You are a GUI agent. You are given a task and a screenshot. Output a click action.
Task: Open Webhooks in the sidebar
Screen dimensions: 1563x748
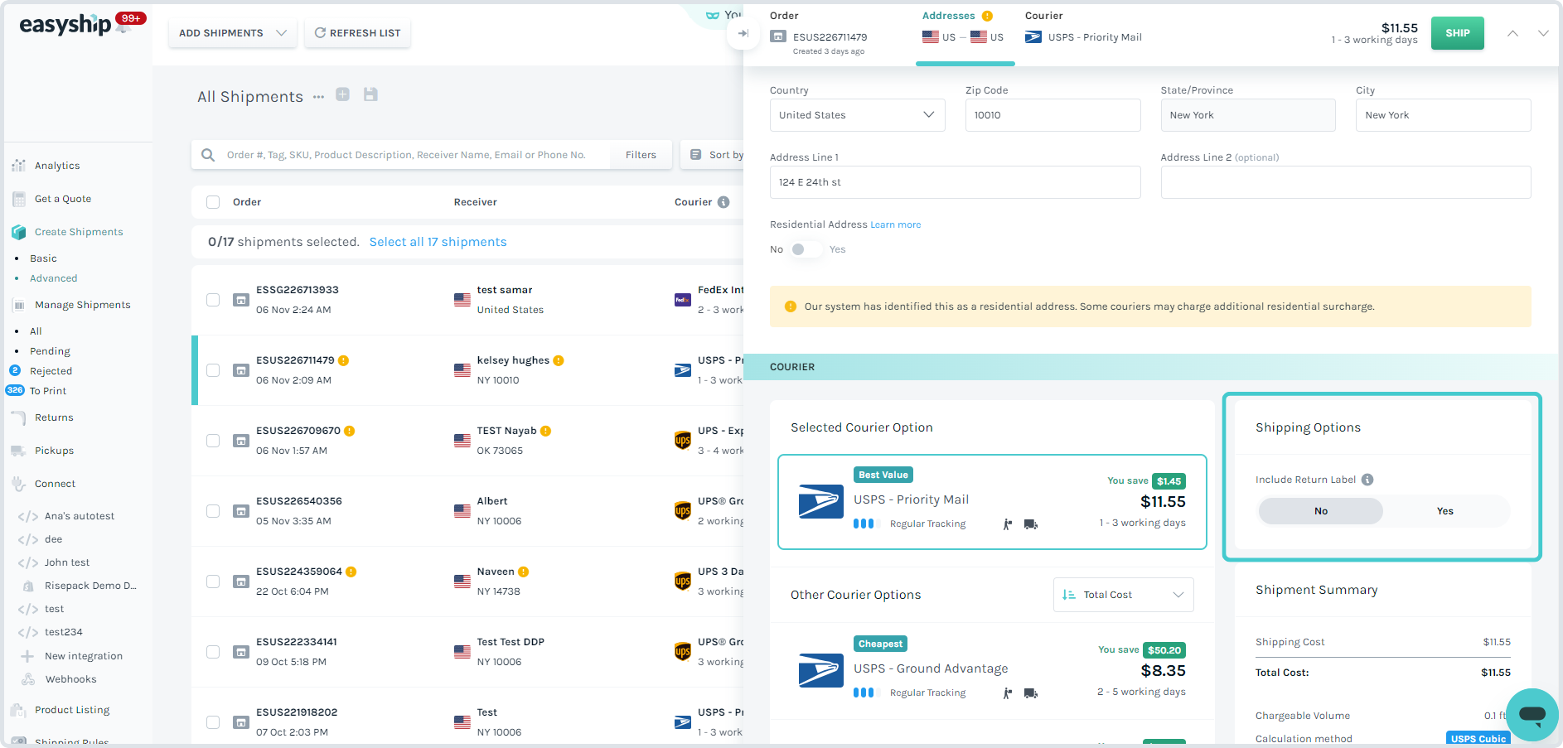click(70, 679)
